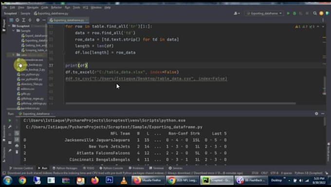Open Windows Start button
Screen dimensions: 331x187
click(x=8, y=181)
